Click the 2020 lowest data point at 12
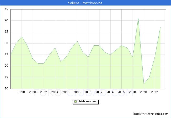Screen dimensions: 171x118 tap(144, 84)
